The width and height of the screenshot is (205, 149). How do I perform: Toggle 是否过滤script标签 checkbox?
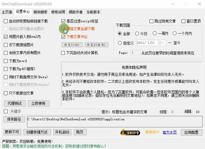[63, 21]
